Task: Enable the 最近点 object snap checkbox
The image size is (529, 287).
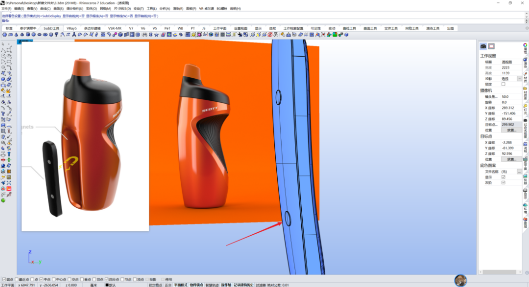Action: click(17, 279)
